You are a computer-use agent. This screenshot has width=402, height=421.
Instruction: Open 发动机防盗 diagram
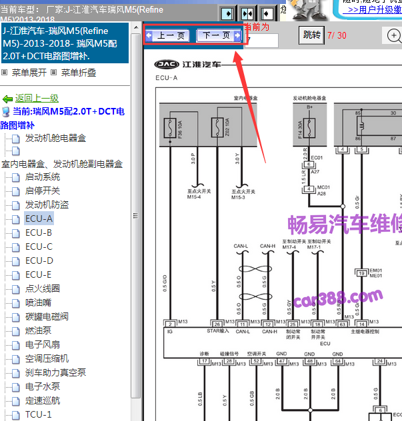(x=47, y=205)
